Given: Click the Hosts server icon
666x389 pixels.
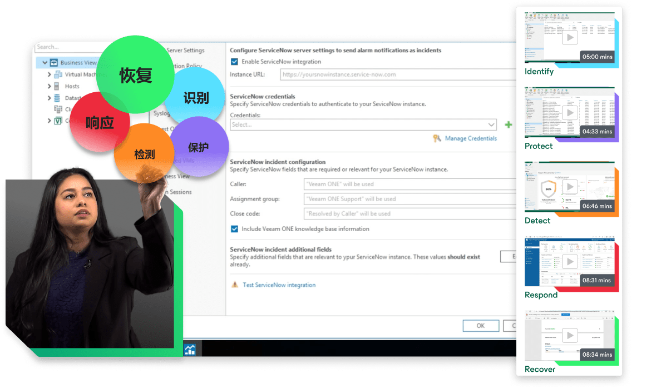Looking at the screenshot, I should click(x=57, y=86).
